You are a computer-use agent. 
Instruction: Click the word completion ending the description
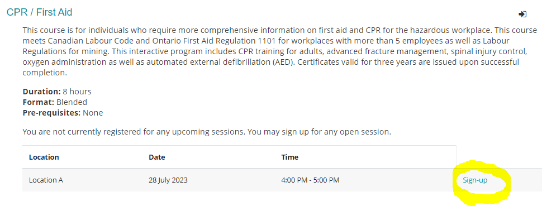point(45,73)
